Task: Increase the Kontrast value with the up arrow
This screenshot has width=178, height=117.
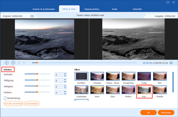Action: (x=65, y=74)
